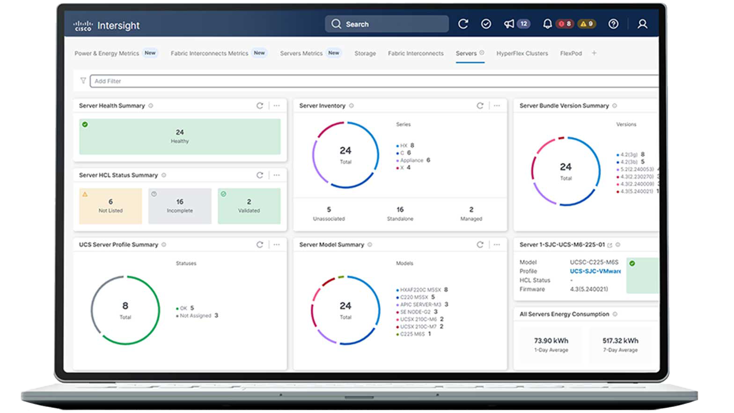Refresh the Server Health Summary widget
This screenshot has width=734, height=413.
[260, 106]
